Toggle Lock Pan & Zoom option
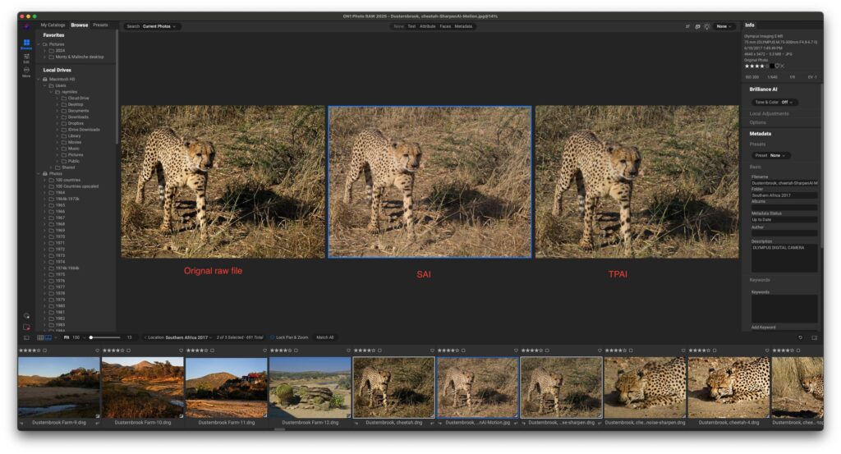The width and height of the screenshot is (841, 454). click(x=290, y=337)
